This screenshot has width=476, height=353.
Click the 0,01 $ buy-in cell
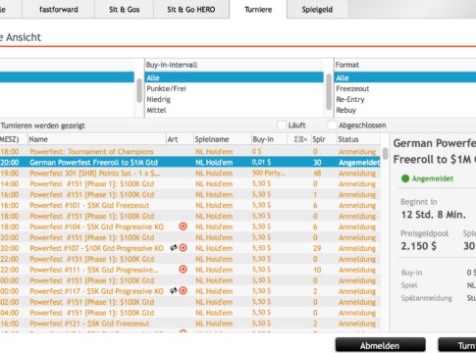point(261,162)
